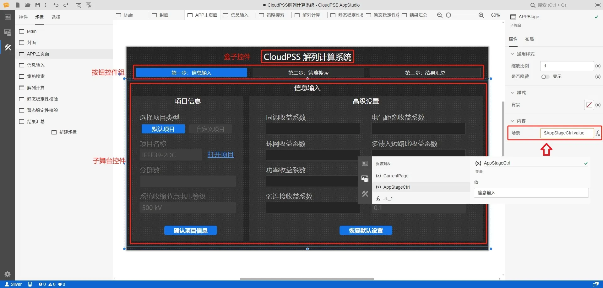The width and height of the screenshot is (603, 288).
Task: Open the resources panel in left sidebar
Action: 8,32
